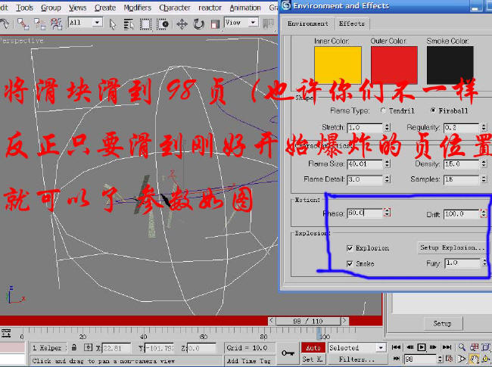The height and width of the screenshot is (367, 492).
Task: Select the Pan View hand tool
Action: [474, 358]
